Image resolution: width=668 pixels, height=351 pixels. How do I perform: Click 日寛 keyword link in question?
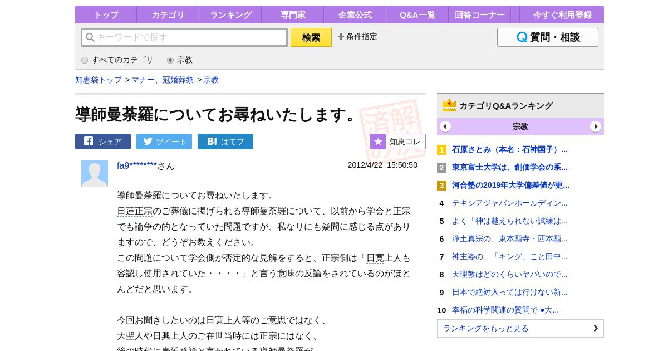point(375,258)
